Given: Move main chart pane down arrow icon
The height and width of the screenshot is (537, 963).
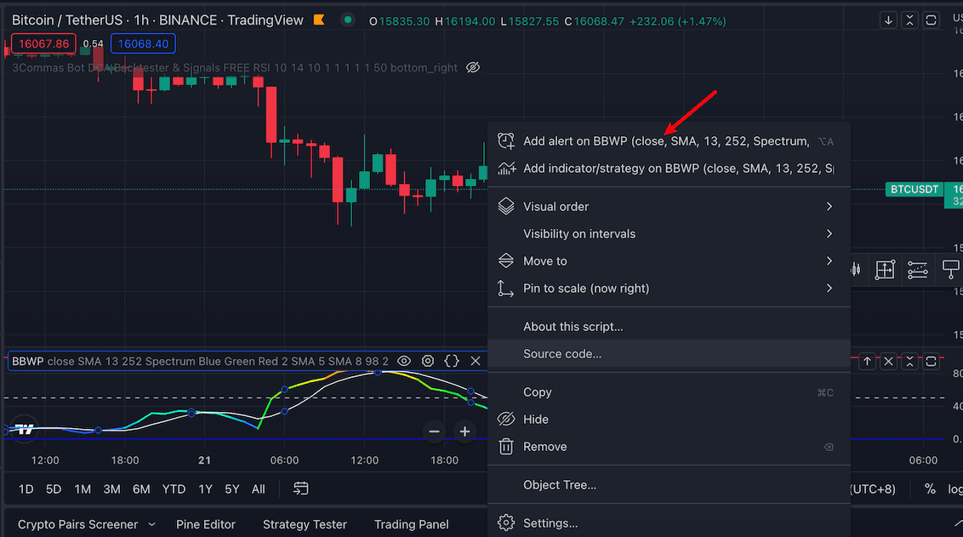Looking at the screenshot, I should coord(889,20).
